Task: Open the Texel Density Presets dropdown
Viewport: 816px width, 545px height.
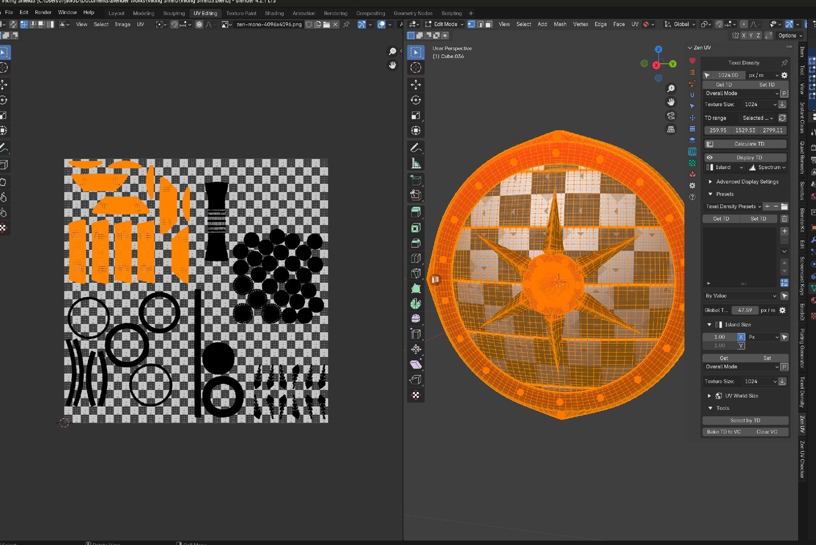Action: click(733, 207)
